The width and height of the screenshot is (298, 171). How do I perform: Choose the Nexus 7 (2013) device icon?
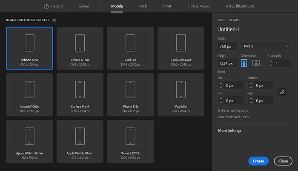pos(130,136)
